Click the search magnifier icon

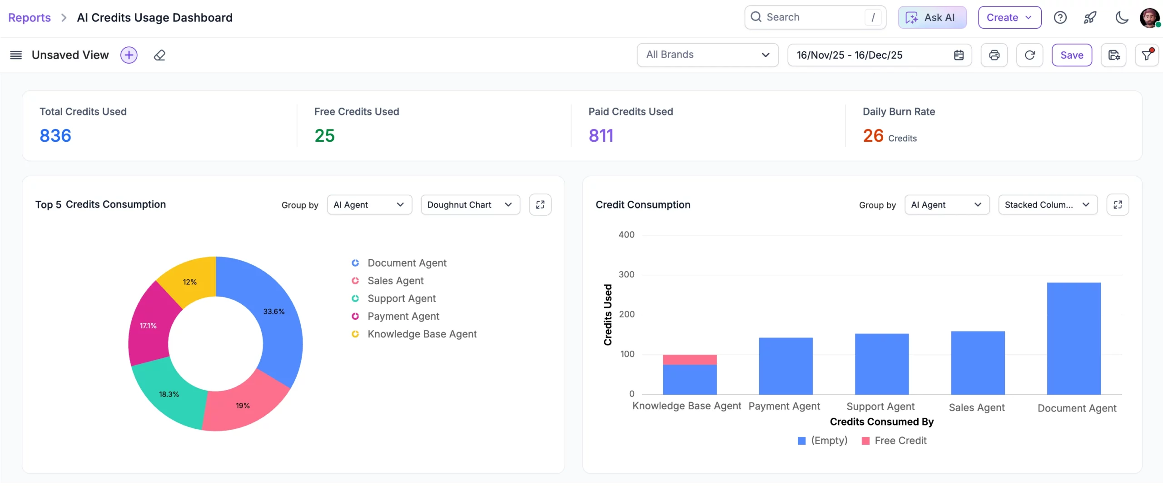point(756,17)
